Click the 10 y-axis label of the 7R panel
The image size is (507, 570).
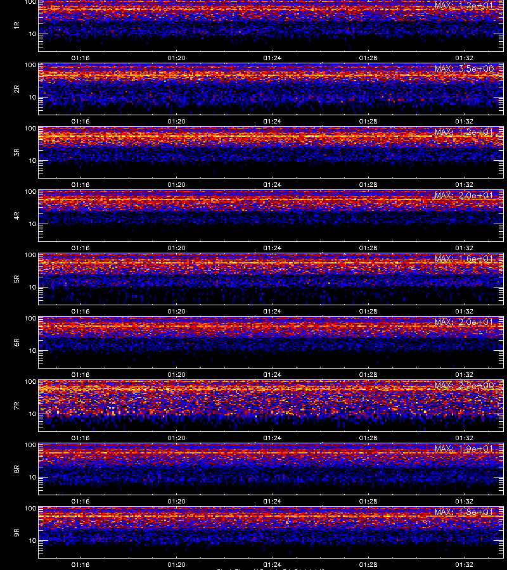pyautogui.click(x=32, y=414)
